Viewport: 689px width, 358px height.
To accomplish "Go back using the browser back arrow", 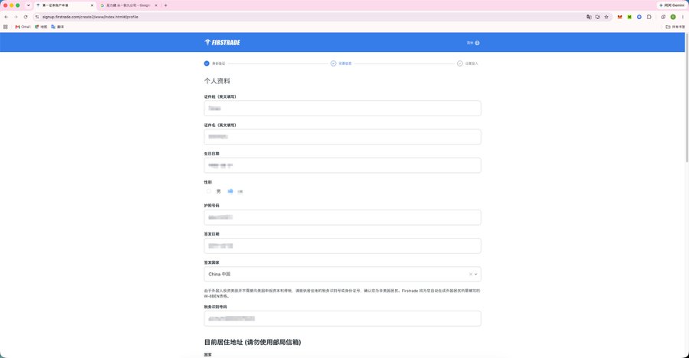I will click(x=6, y=17).
